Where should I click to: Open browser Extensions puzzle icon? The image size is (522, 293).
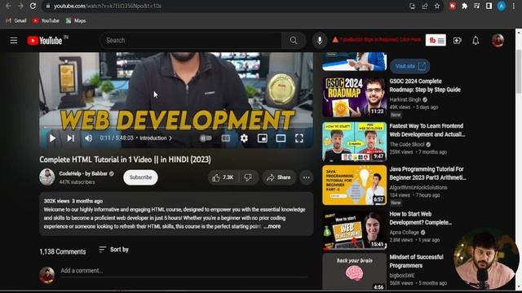pos(464,6)
